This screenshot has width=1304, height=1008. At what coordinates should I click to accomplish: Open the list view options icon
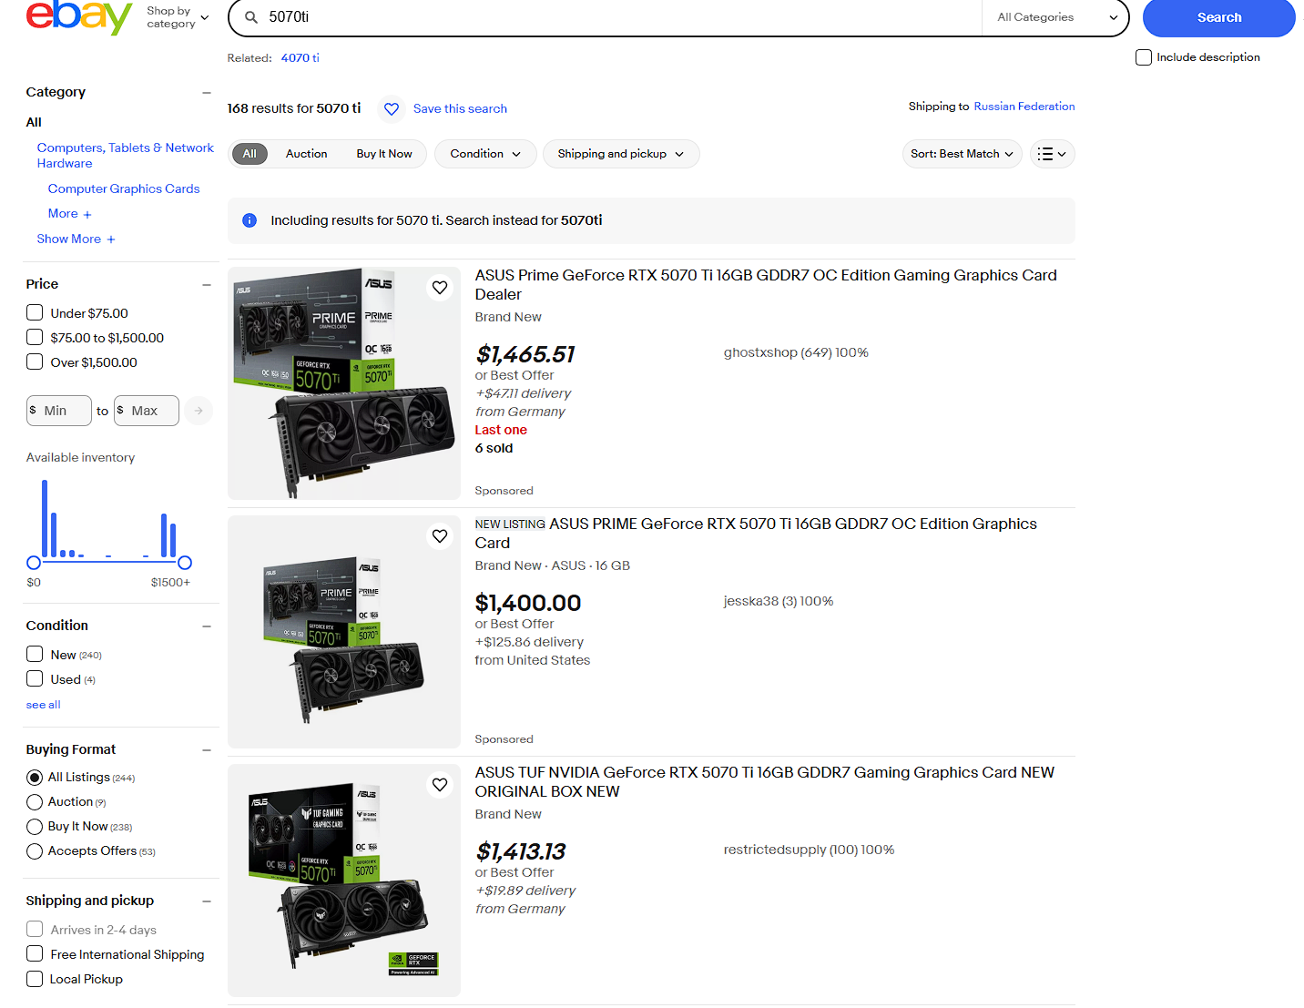tap(1053, 154)
